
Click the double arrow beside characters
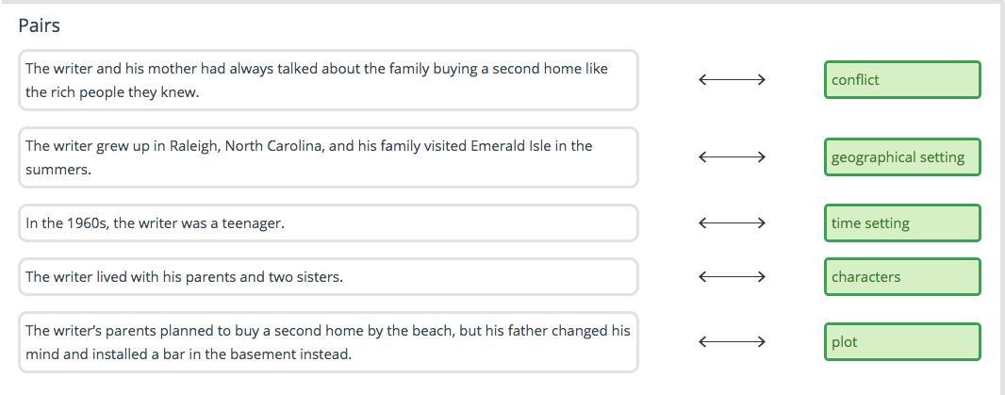tap(732, 277)
